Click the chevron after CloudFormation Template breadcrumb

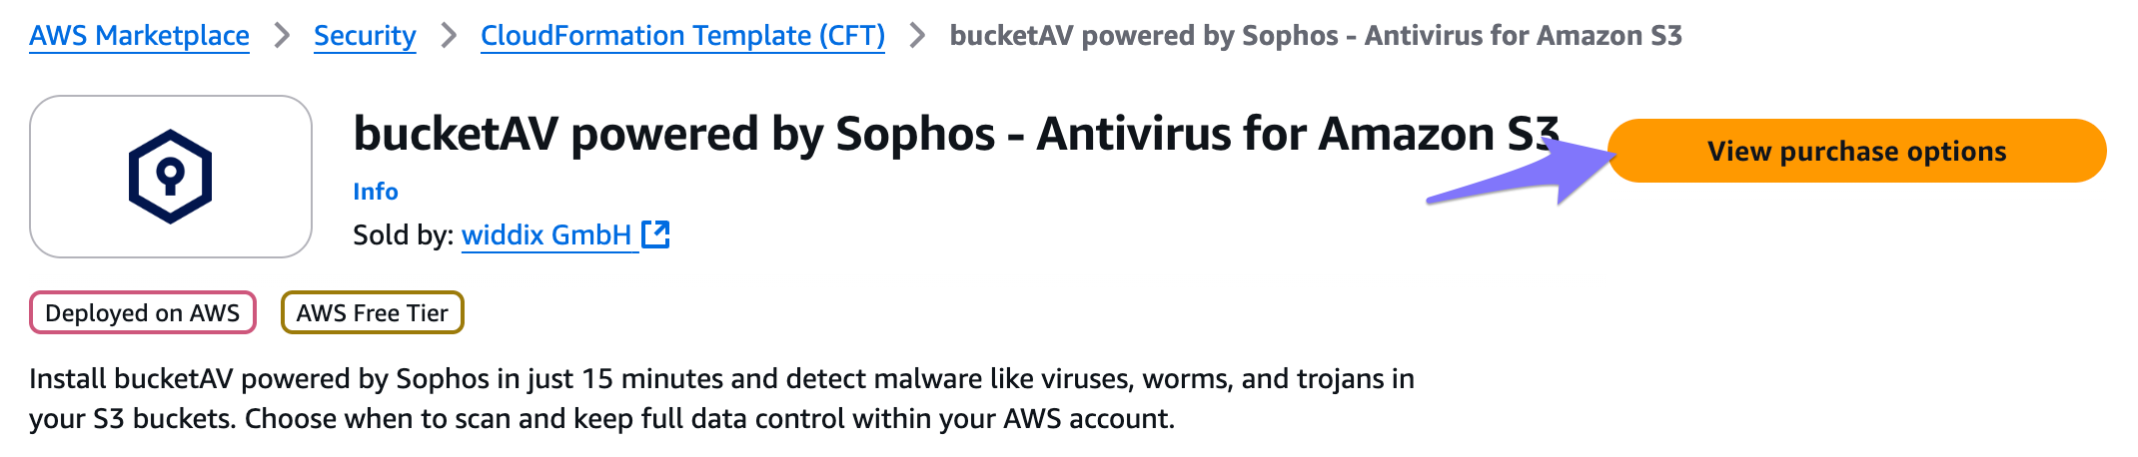pos(917,36)
